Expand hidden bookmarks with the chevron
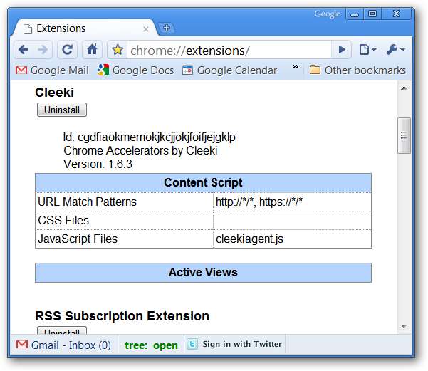 (x=296, y=68)
